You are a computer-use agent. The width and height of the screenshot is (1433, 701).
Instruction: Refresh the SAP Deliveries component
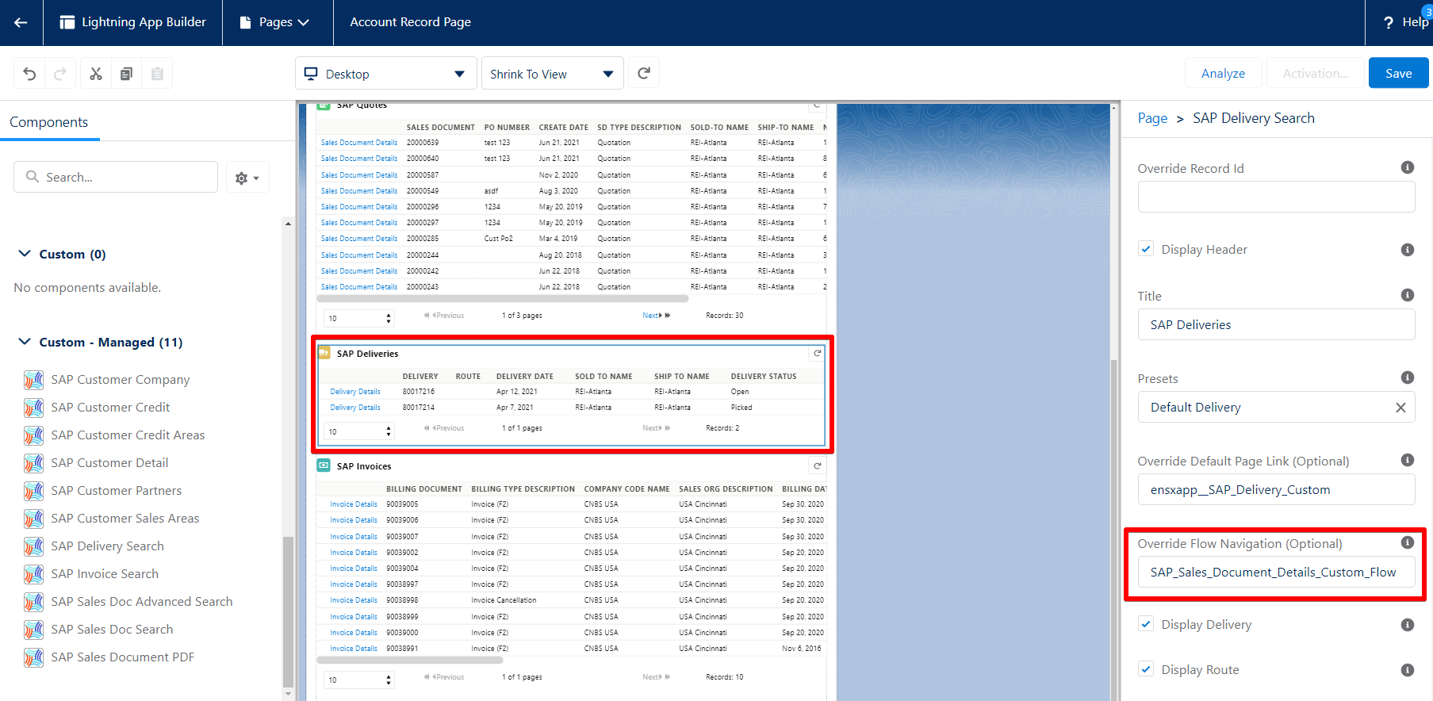click(817, 354)
